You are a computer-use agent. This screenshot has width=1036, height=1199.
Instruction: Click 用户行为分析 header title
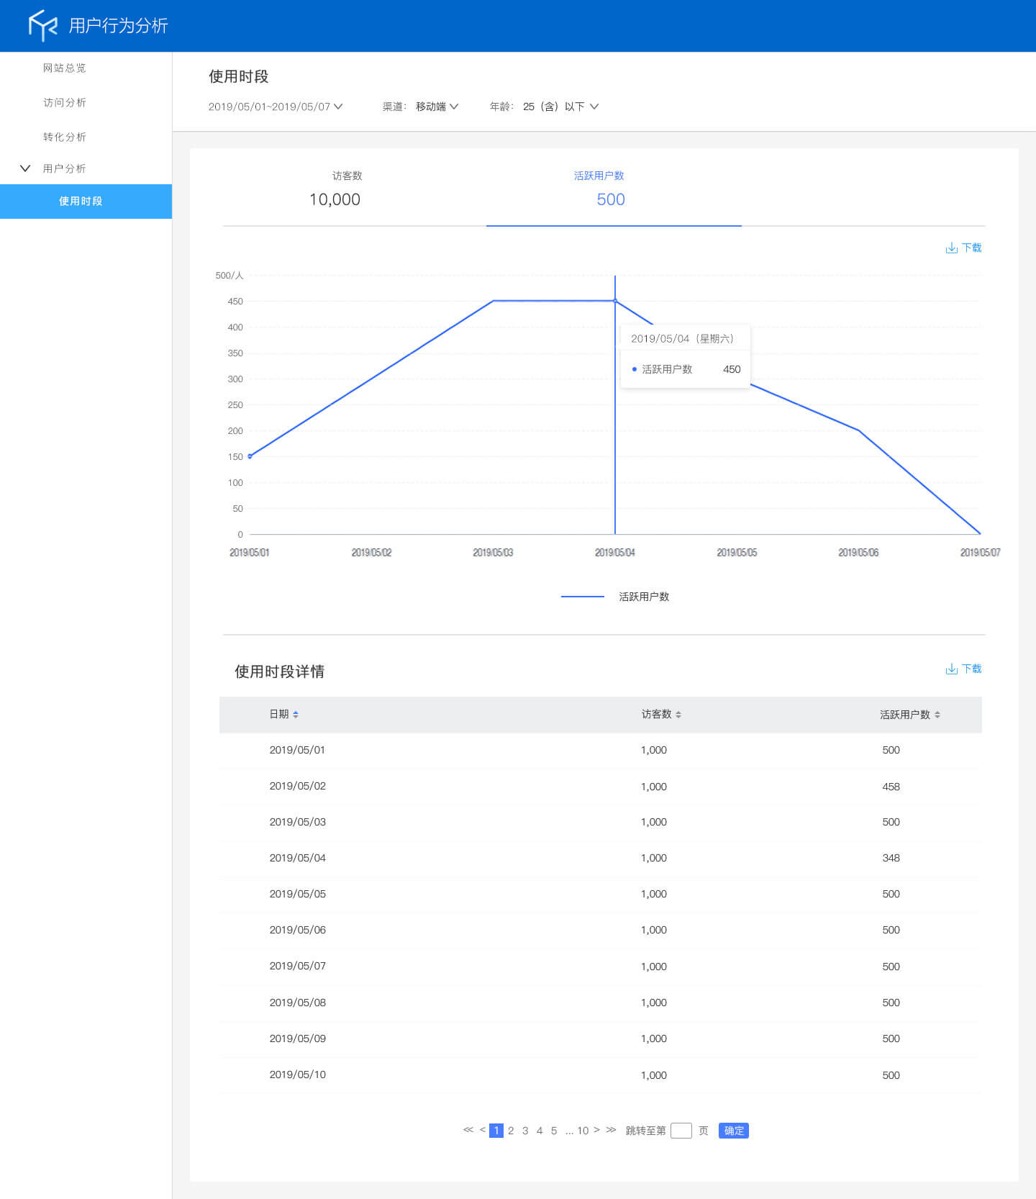[x=119, y=26]
